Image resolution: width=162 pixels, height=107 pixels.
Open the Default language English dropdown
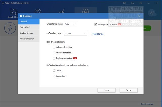click(75, 33)
